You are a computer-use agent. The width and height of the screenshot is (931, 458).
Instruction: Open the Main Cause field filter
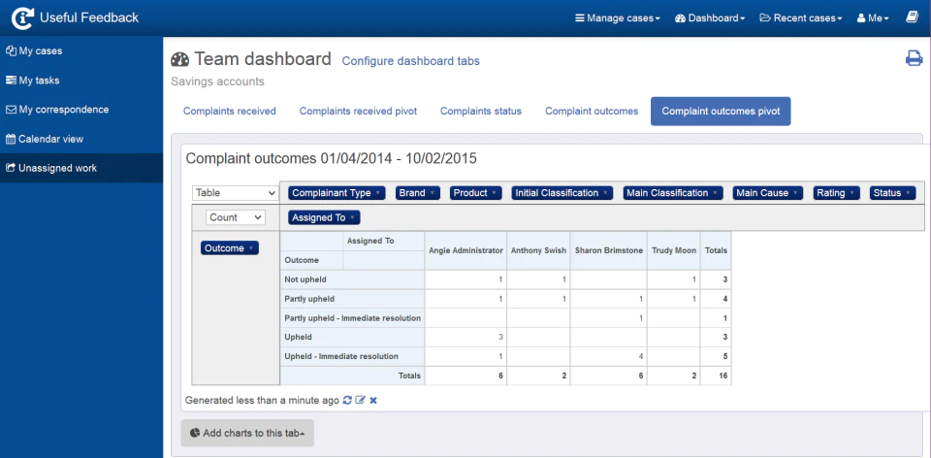(768, 193)
